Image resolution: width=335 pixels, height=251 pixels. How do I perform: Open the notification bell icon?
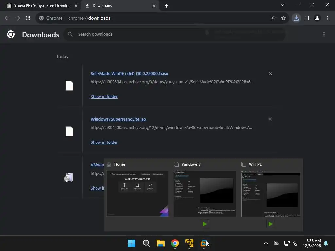pos(326,243)
